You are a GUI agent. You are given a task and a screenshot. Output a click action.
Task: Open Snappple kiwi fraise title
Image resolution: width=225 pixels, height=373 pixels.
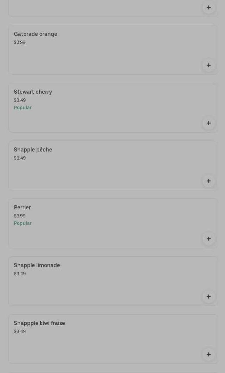(x=39, y=323)
